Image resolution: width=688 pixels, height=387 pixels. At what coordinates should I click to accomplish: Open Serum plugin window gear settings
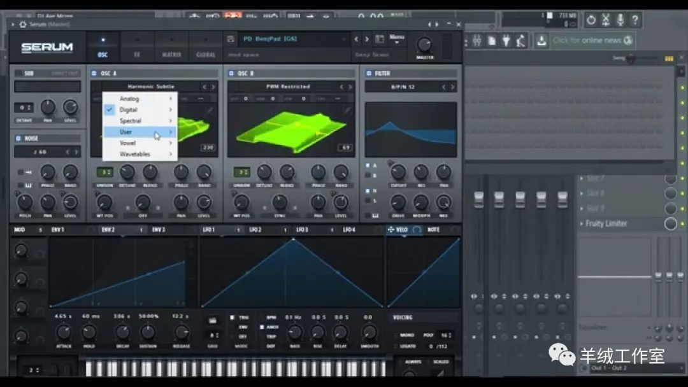[23, 24]
